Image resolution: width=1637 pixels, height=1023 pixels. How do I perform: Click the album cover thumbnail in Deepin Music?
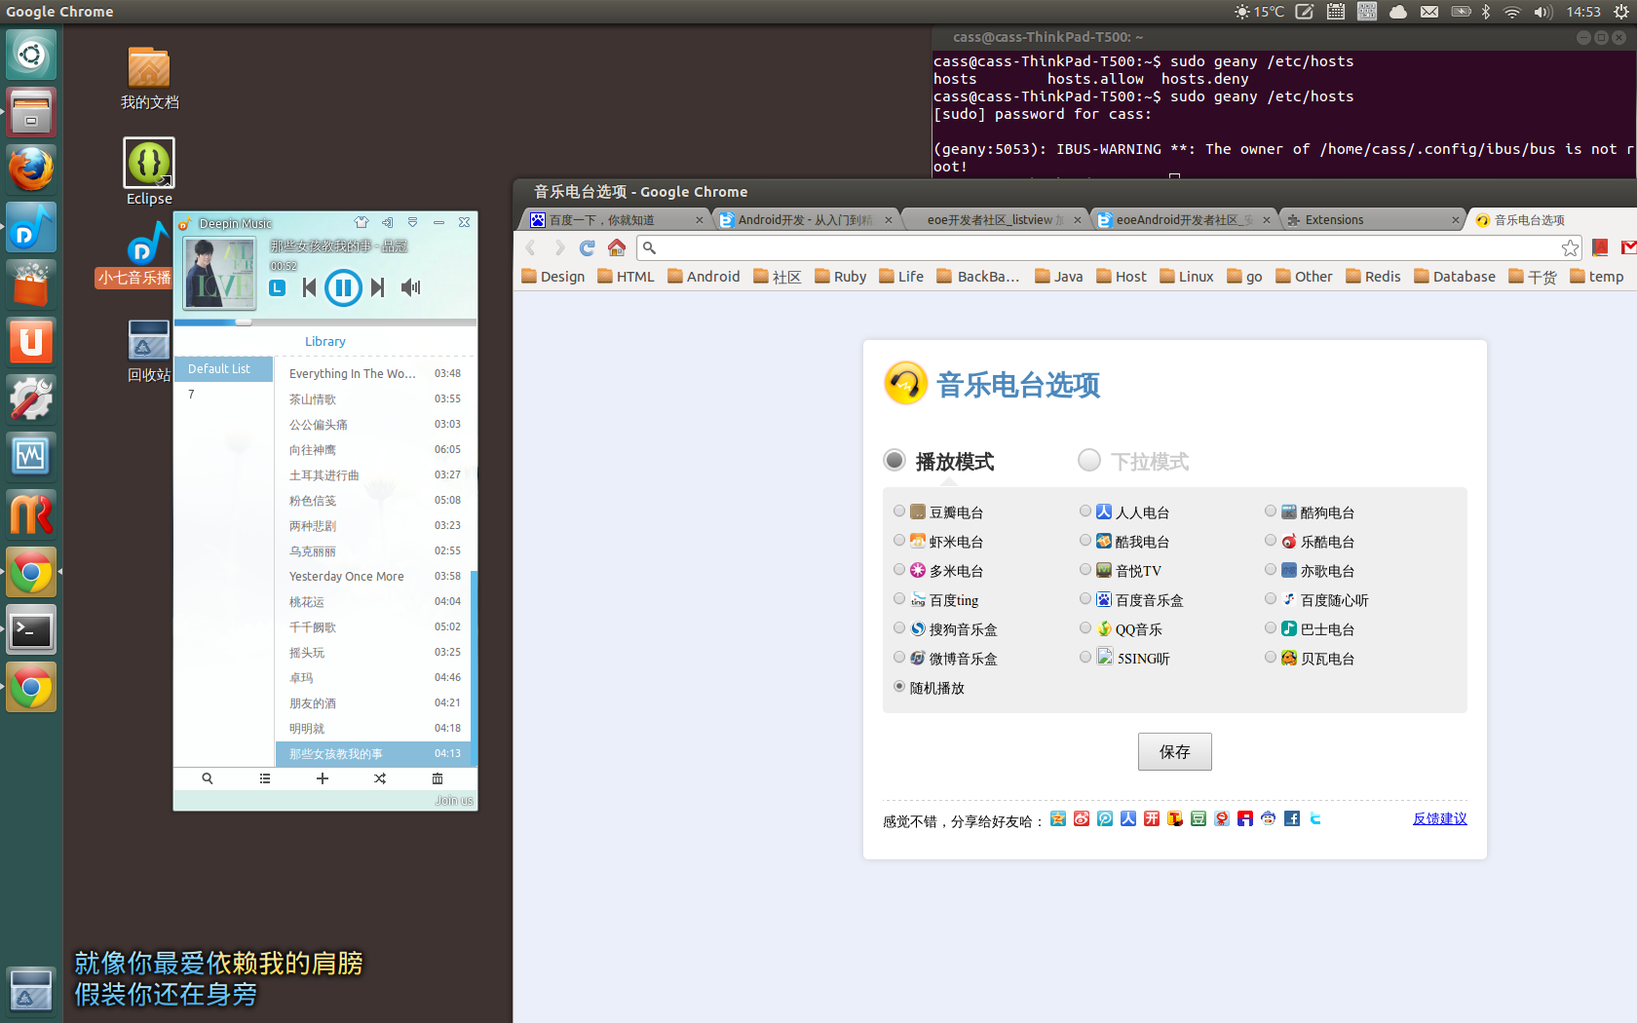220,273
